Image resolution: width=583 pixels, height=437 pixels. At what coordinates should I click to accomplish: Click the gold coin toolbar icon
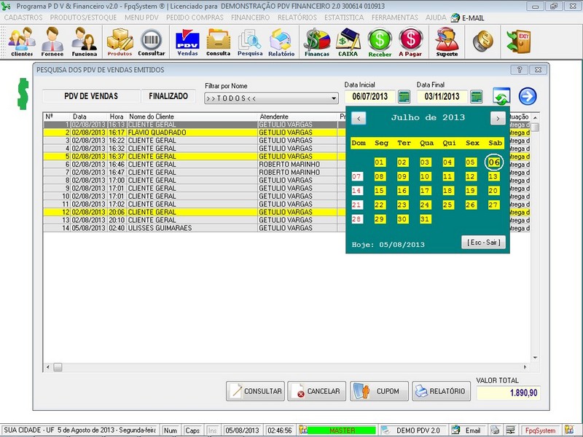(483, 41)
